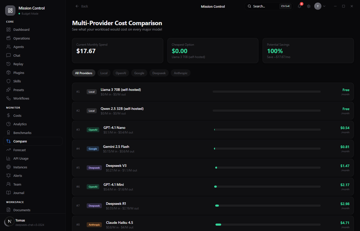Open the Team people icon
The image size is (360, 231).
coord(8,184)
